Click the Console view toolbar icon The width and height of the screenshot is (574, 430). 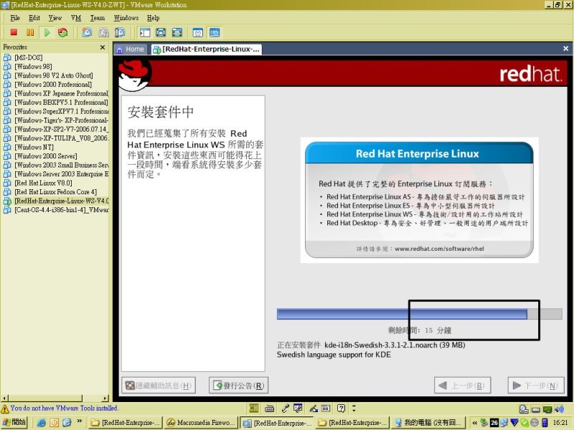pyautogui.click(x=215, y=32)
